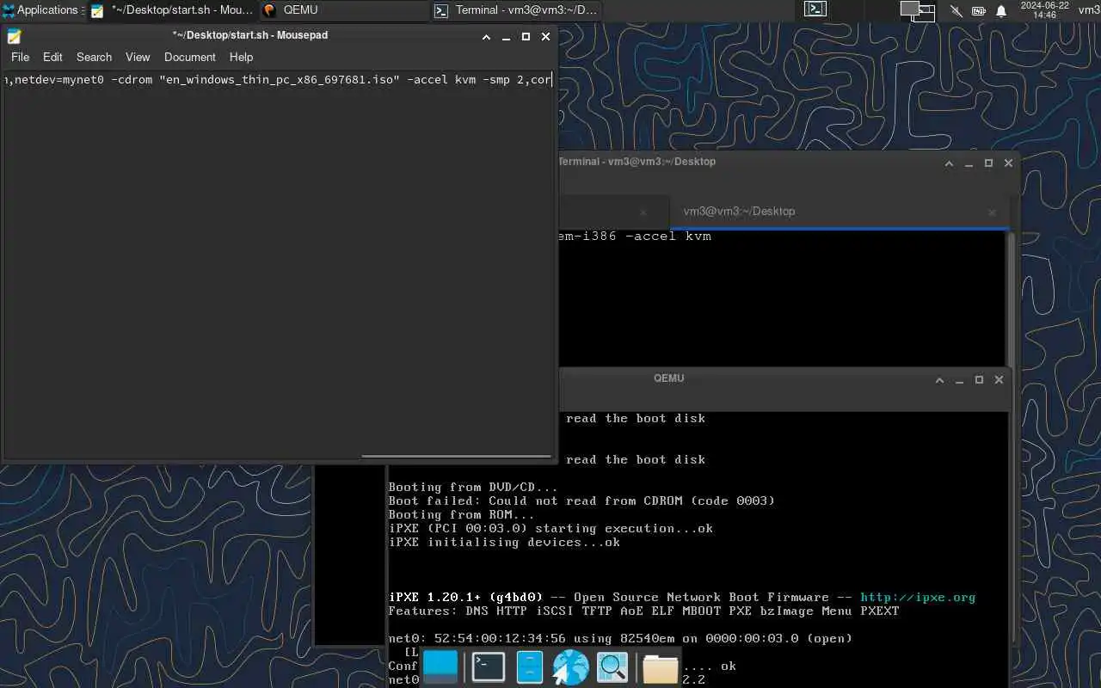Click the Mousepad horizontal scrollbar
This screenshot has height=688, width=1101.
pos(456,457)
